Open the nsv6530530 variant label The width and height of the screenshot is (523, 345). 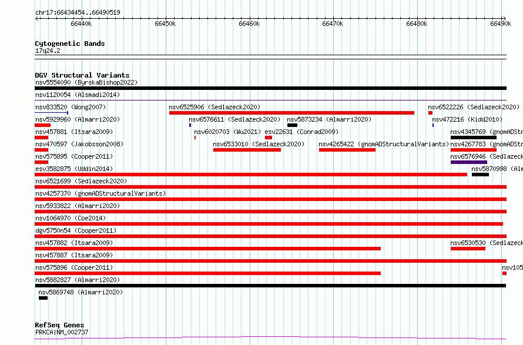[x=487, y=243]
